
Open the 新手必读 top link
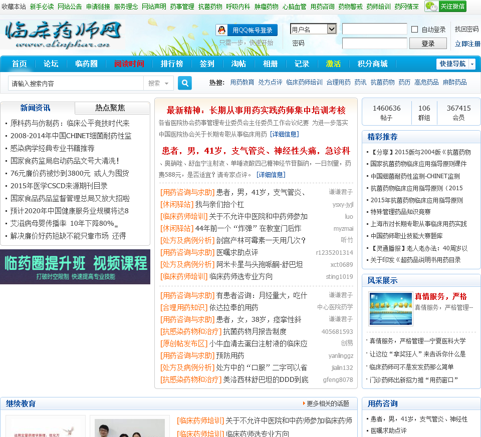click(x=42, y=7)
